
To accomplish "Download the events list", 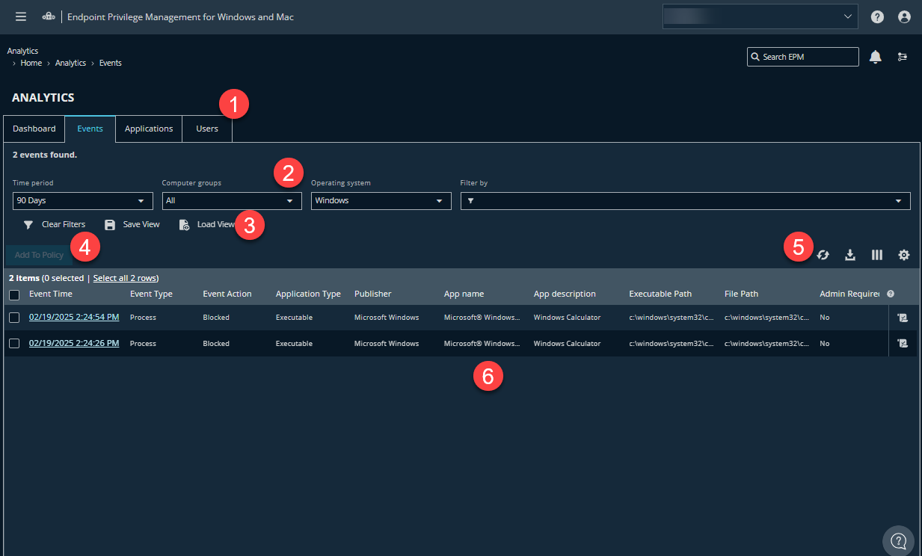I will (x=849, y=255).
